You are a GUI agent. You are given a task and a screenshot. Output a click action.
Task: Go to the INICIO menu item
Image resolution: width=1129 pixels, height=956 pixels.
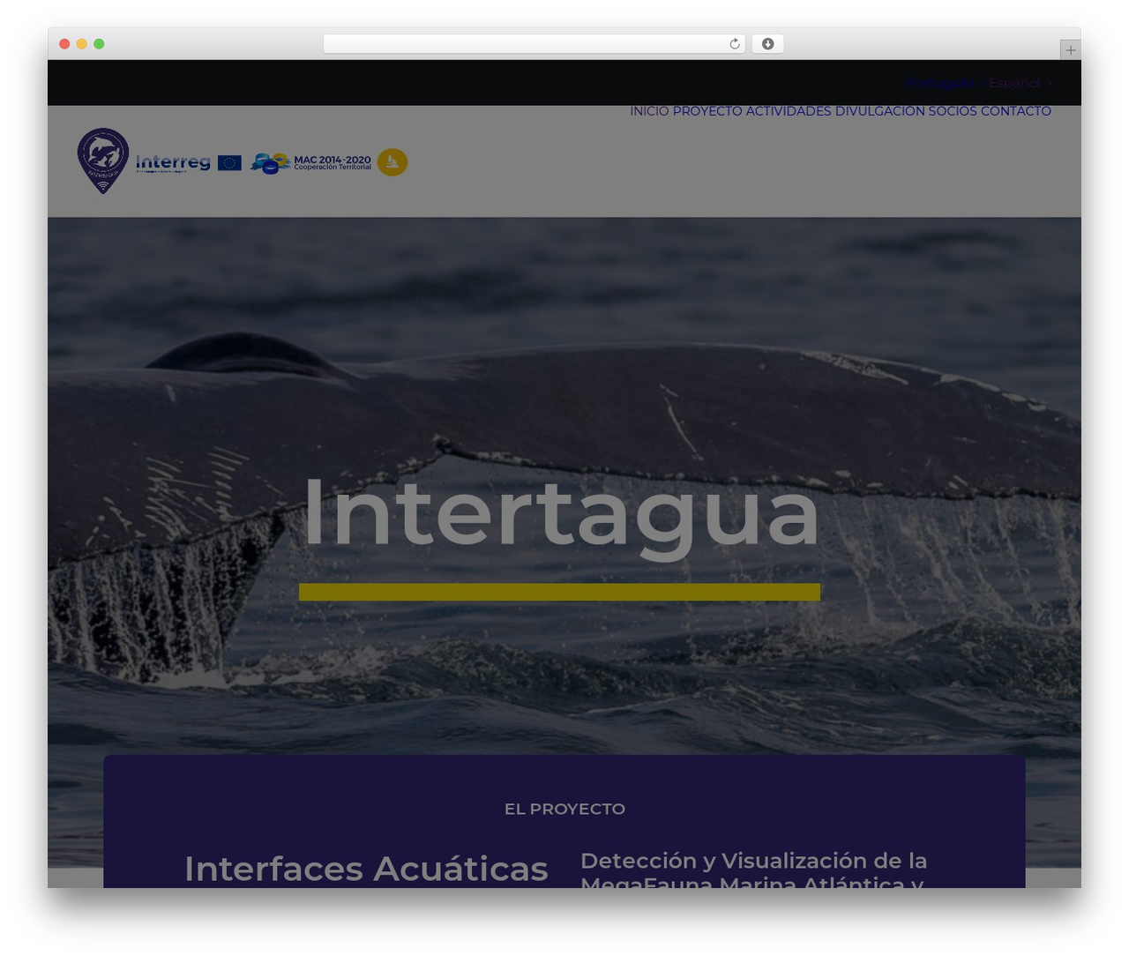[649, 111]
